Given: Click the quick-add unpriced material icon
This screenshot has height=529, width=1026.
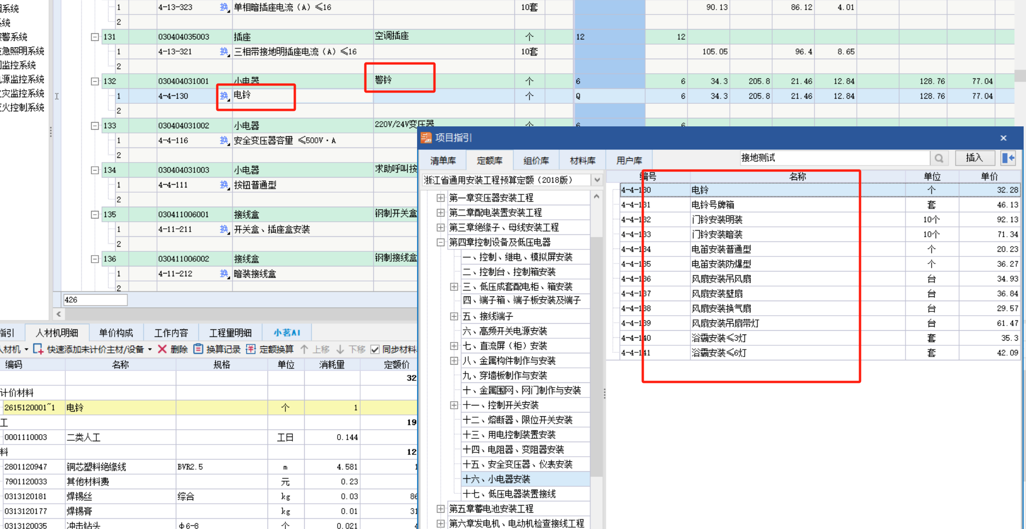Looking at the screenshot, I should [38, 349].
